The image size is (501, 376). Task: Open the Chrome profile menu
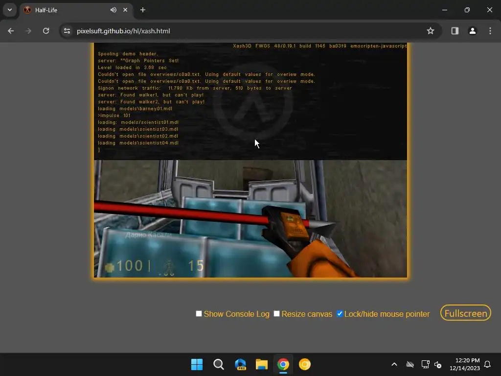pyautogui.click(x=472, y=31)
